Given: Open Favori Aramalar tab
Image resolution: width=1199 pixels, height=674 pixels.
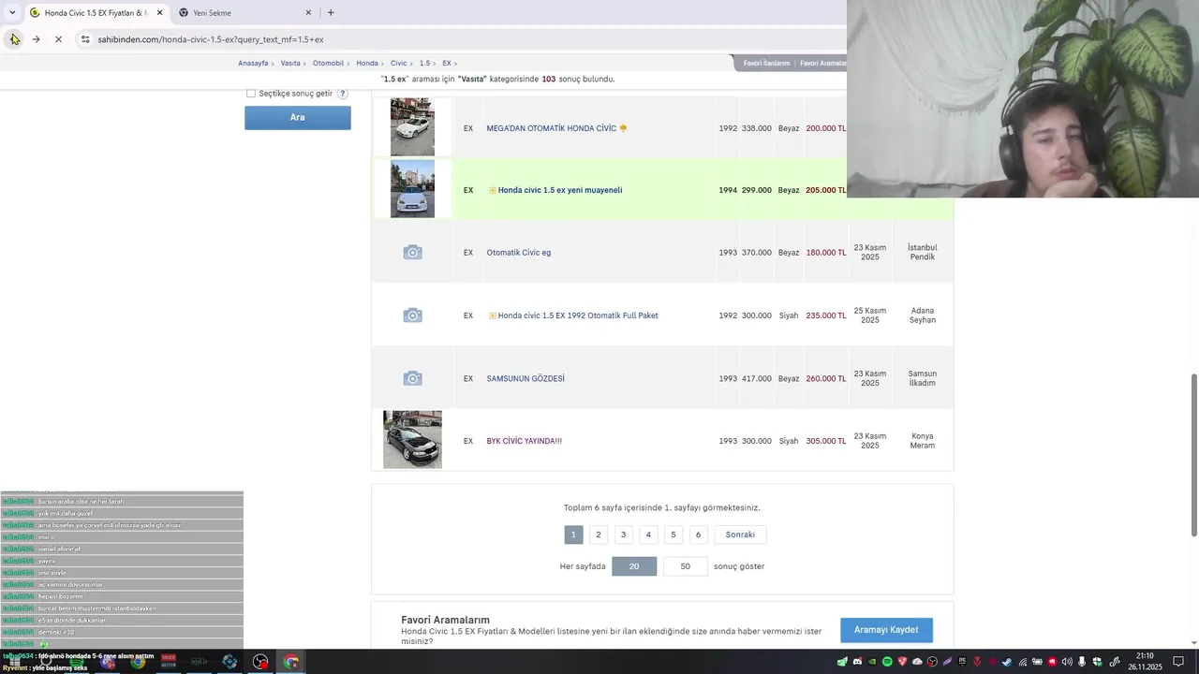Looking at the screenshot, I should (x=822, y=63).
